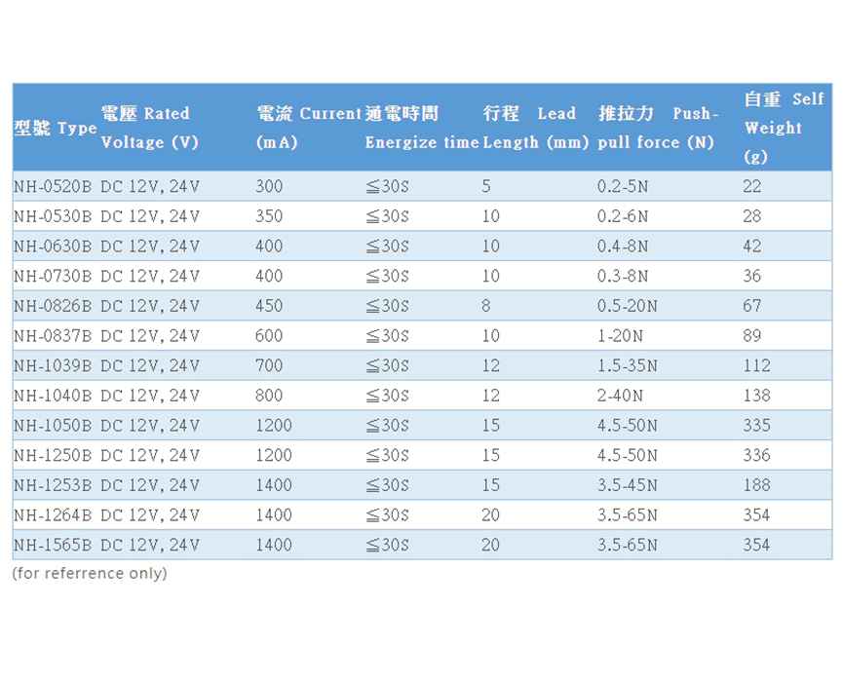Viewport: 843px width, 682px height.
Task: Click the Type column header
Action: click(56, 128)
